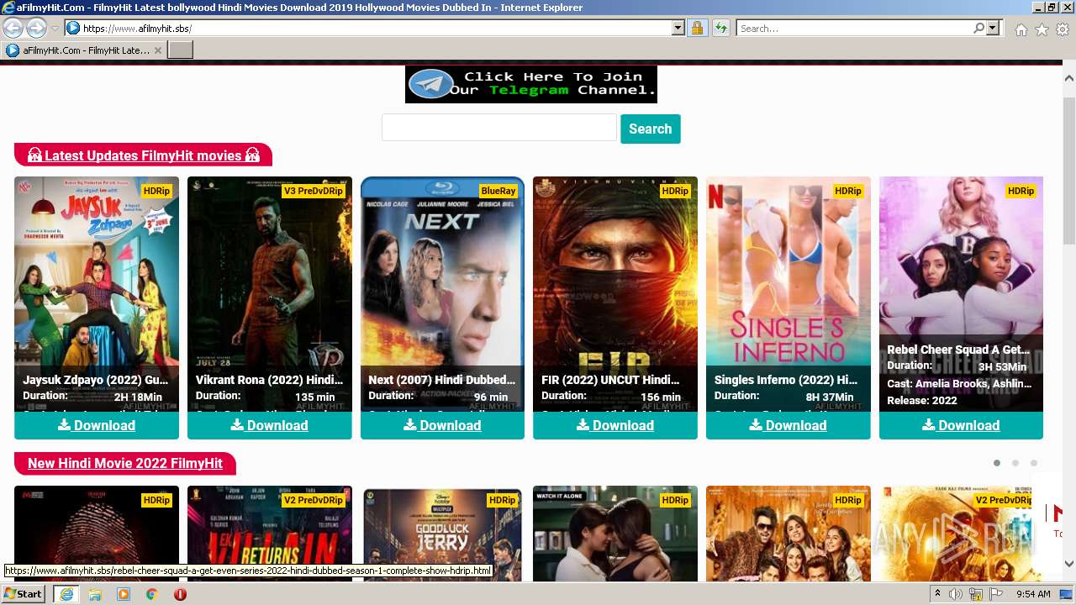Select the third carousel pagination dot

click(x=1034, y=463)
